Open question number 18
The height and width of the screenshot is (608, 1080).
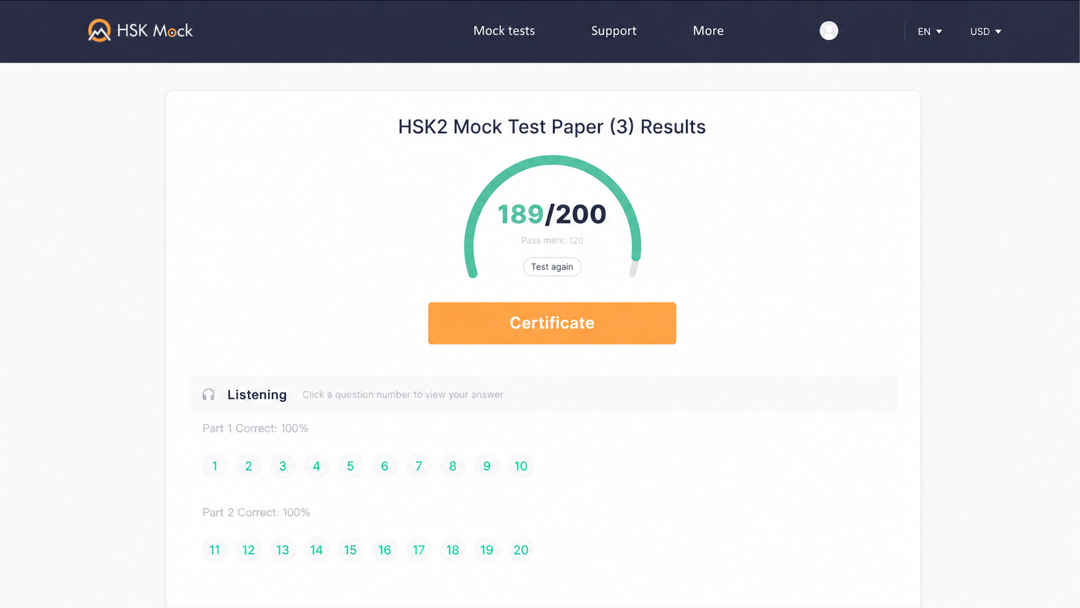pos(453,550)
